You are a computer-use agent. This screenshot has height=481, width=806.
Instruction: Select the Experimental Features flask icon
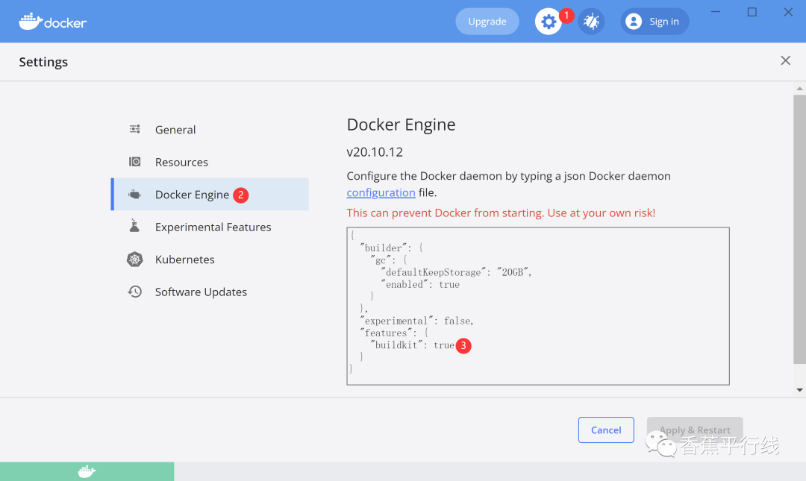pos(134,227)
